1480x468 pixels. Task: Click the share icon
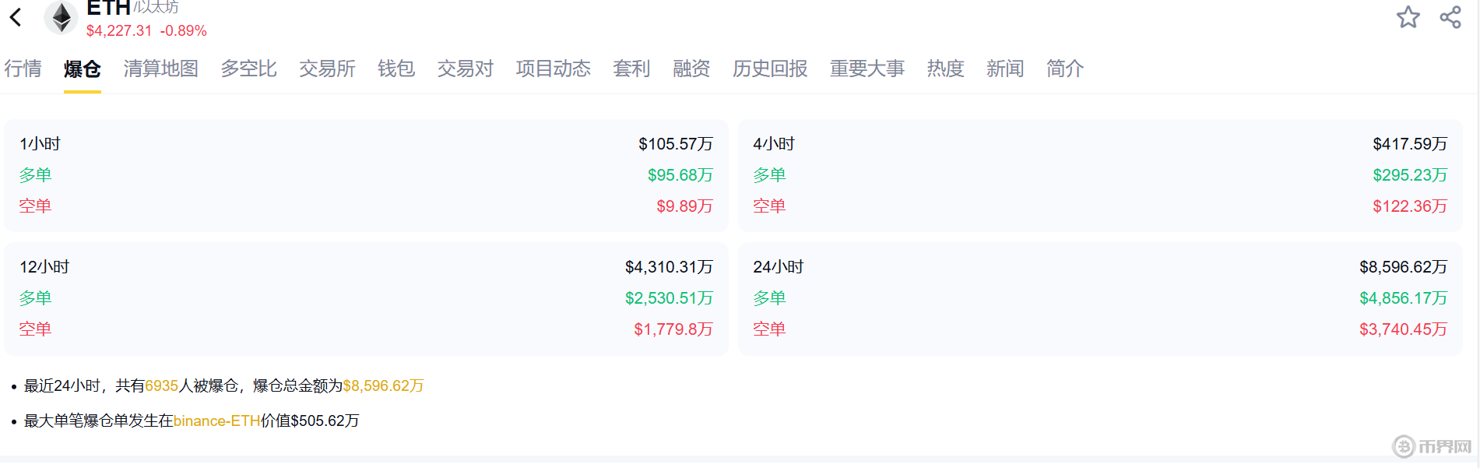(x=1450, y=17)
